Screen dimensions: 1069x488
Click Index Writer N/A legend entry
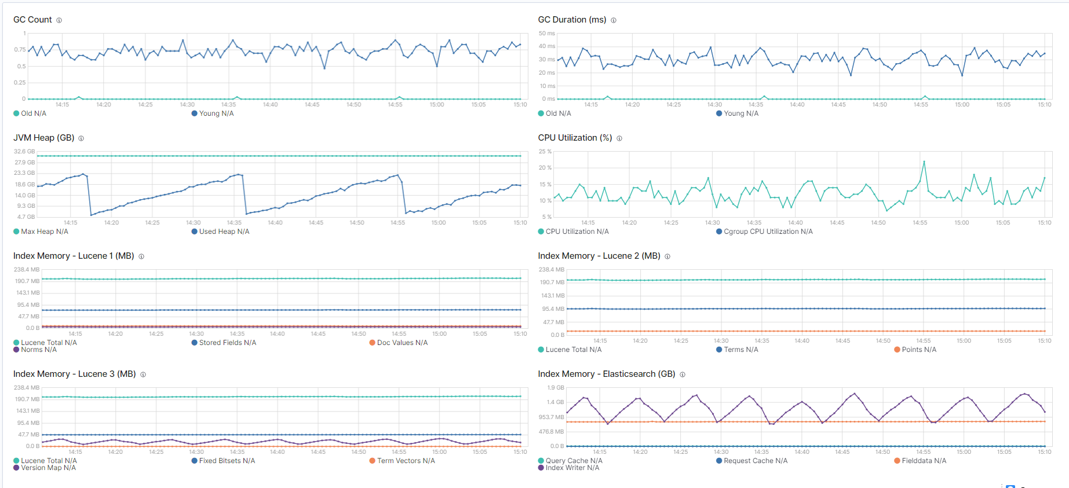[x=569, y=468]
